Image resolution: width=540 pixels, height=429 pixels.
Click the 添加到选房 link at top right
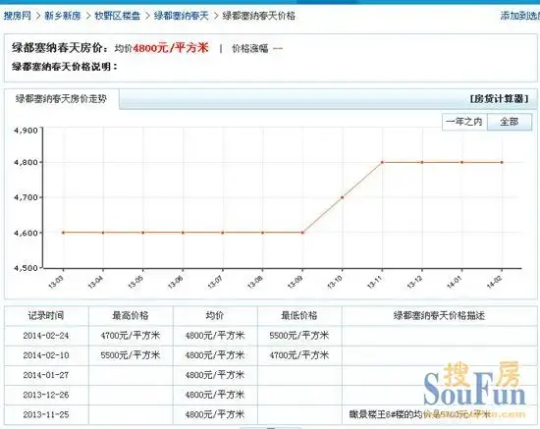click(520, 16)
